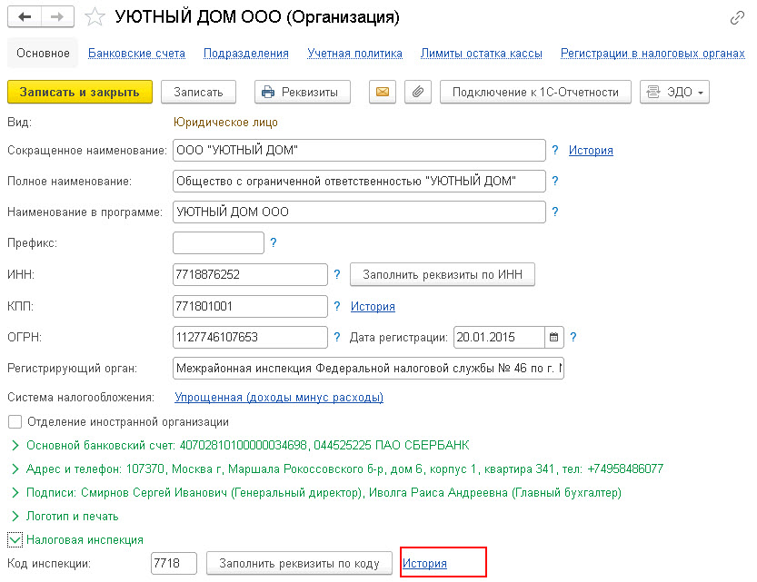Add organization to favorites with star
Viewport: 757px width, 582px height.
point(95,17)
